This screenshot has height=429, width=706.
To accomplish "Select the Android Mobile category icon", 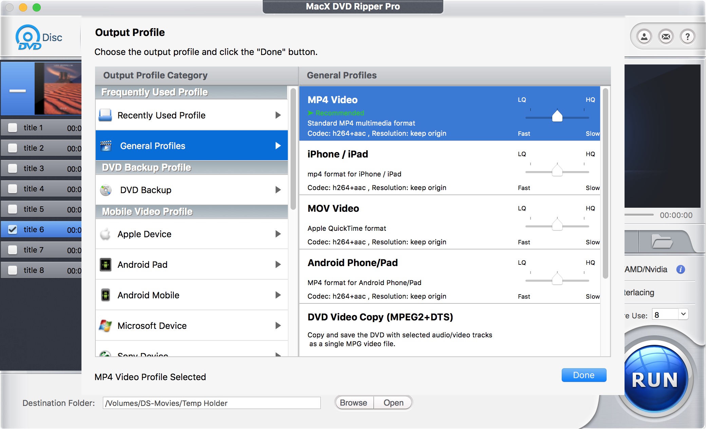I will 105,295.
